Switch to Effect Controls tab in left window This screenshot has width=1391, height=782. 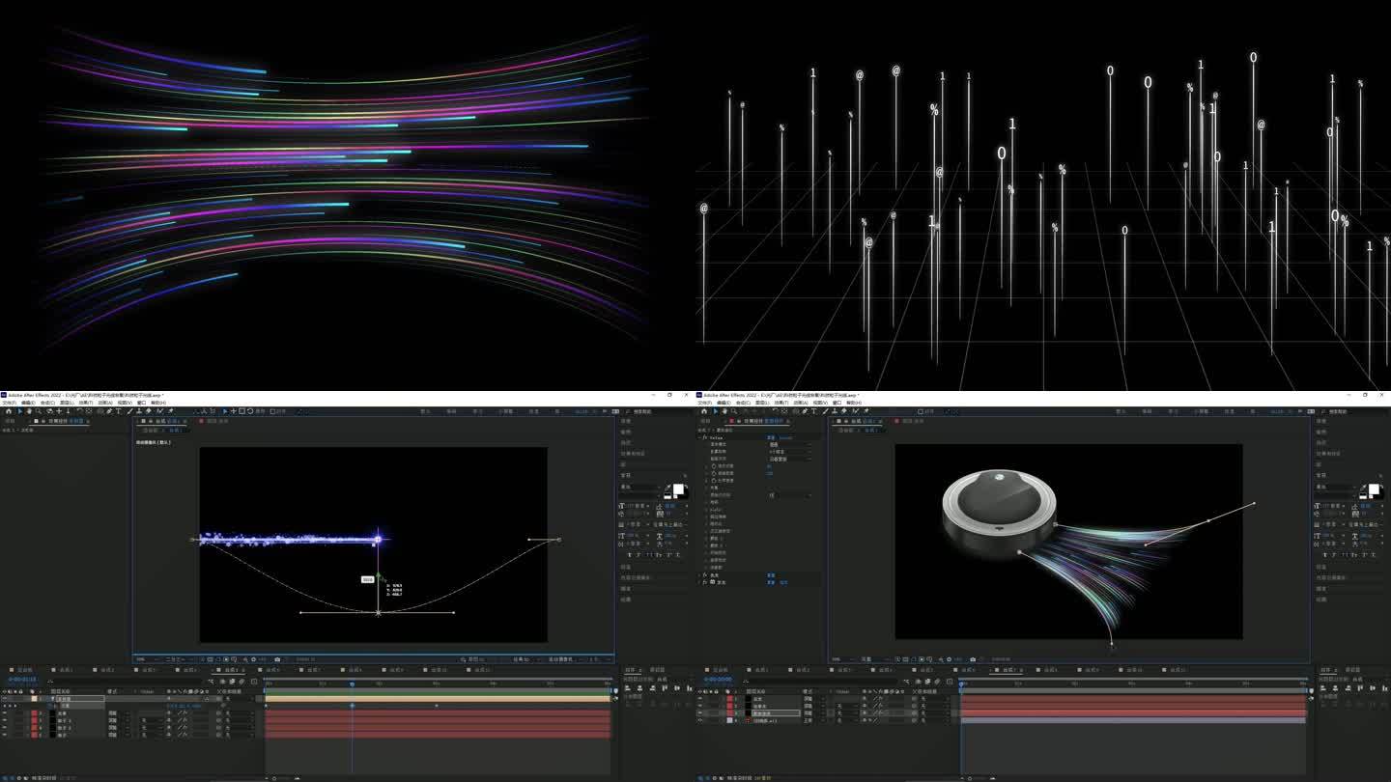pyautogui.click(x=65, y=421)
